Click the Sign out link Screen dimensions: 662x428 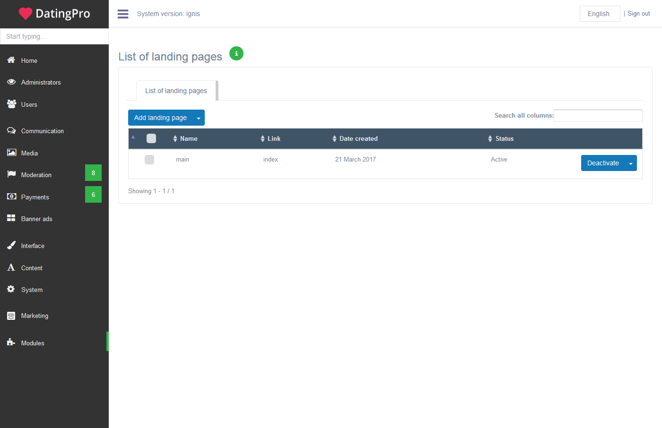(638, 14)
